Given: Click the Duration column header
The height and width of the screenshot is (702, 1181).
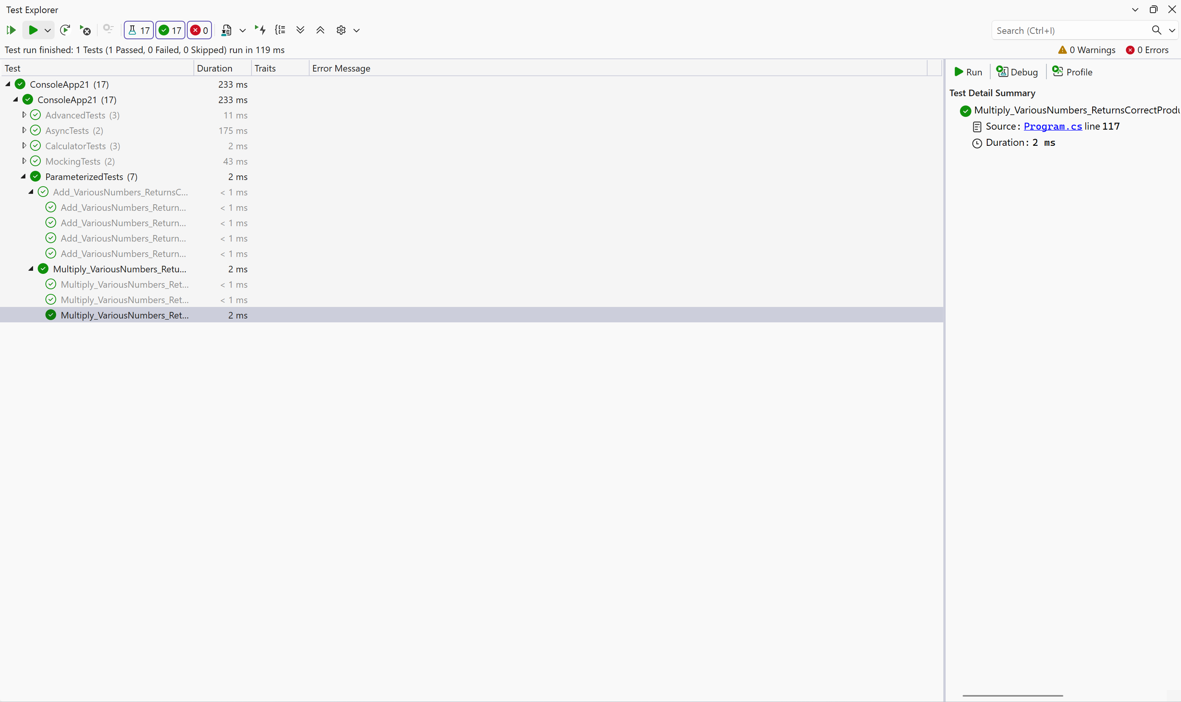Looking at the screenshot, I should coord(215,68).
